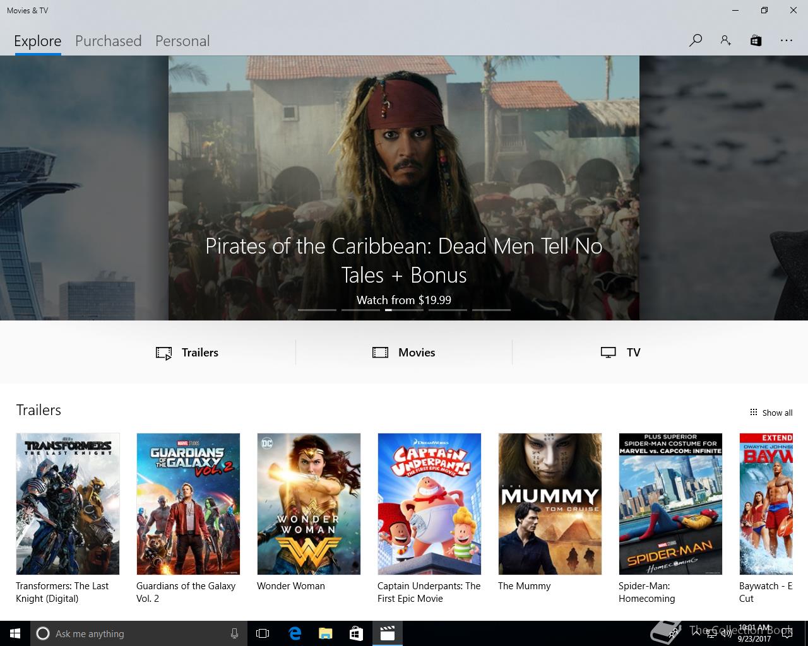Click the Cortana microphone icon
The image size is (808, 646).
[234, 633]
